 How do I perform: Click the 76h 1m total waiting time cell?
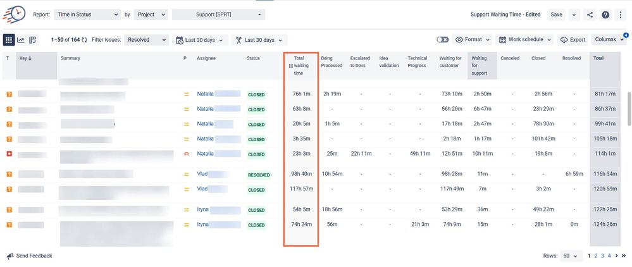coord(301,94)
